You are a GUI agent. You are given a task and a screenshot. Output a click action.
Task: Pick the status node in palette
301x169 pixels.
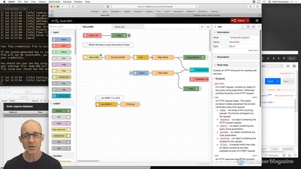coord(62,52)
